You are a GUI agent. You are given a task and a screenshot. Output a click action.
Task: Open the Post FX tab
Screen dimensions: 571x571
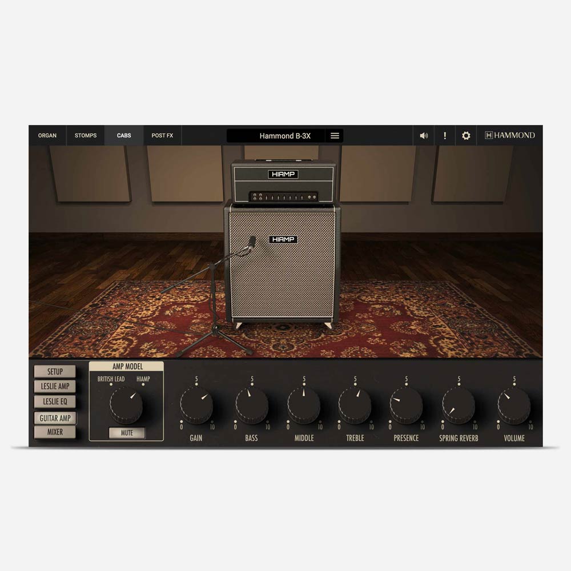click(x=162, y=136)
